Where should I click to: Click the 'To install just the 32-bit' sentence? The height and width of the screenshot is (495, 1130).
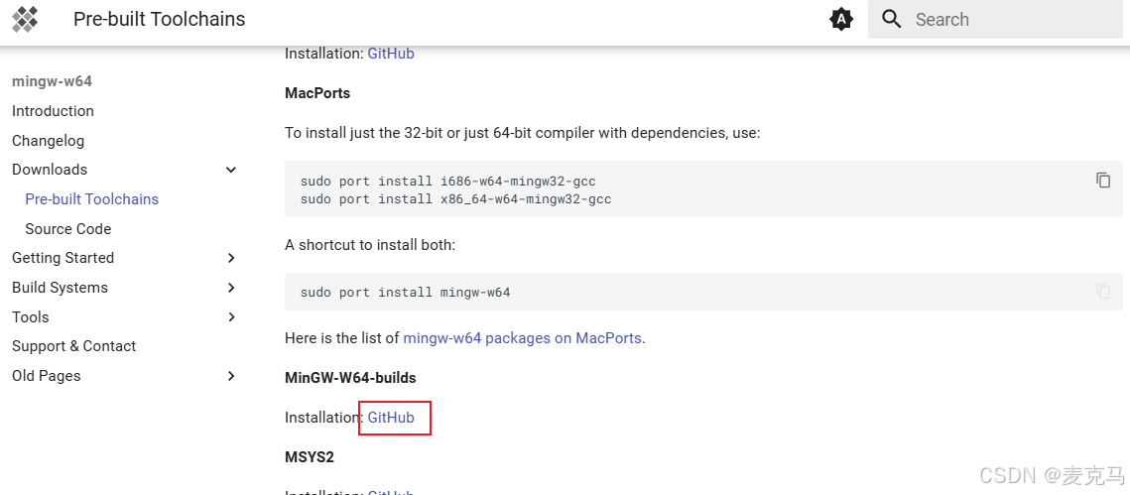pyautogui.click(x=523, y=133)
